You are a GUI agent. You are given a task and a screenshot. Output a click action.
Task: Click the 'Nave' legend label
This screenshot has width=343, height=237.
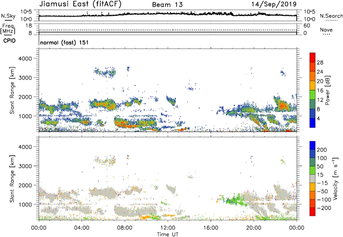[x=326, y=30]
